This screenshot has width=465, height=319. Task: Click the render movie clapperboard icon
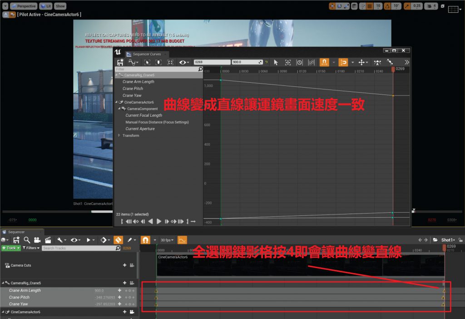point(48,239)
